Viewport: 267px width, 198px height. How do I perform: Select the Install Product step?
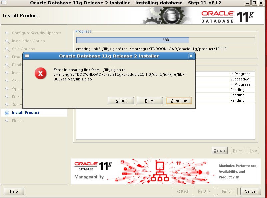pyautogui.click(x=26, y=113)
